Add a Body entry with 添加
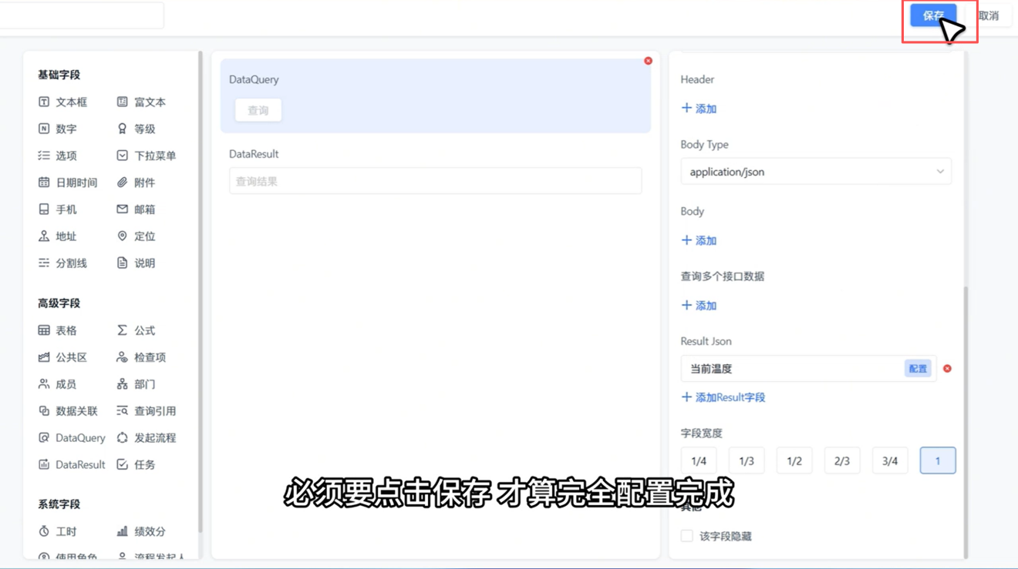 tap(699, 240)
